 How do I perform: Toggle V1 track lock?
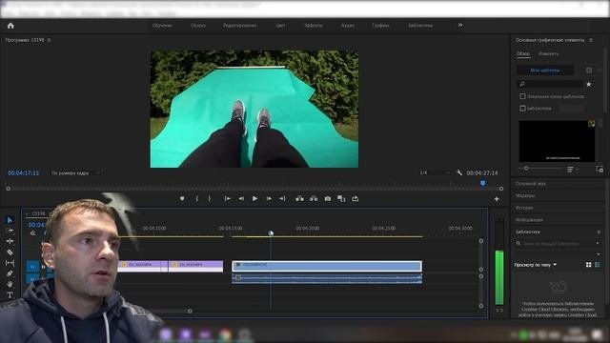coord(44,267)
